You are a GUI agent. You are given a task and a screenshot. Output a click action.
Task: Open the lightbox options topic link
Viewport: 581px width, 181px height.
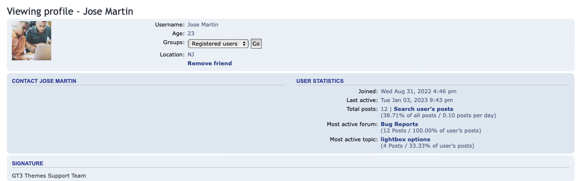point(406,139)
